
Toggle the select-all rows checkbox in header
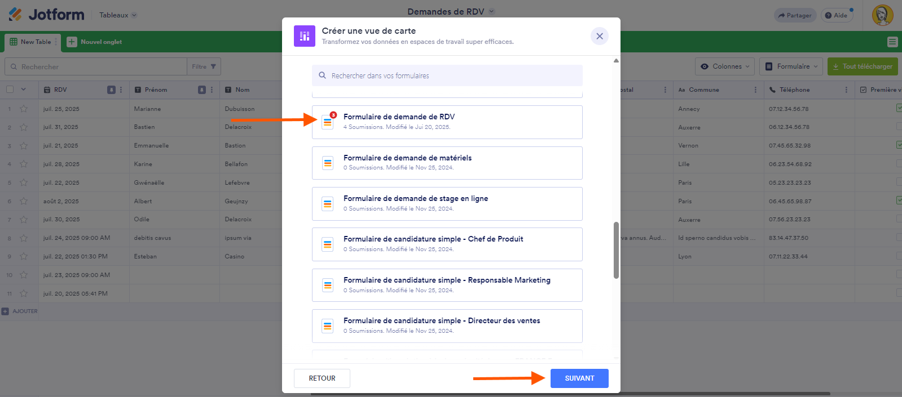(x=10, y=90)
